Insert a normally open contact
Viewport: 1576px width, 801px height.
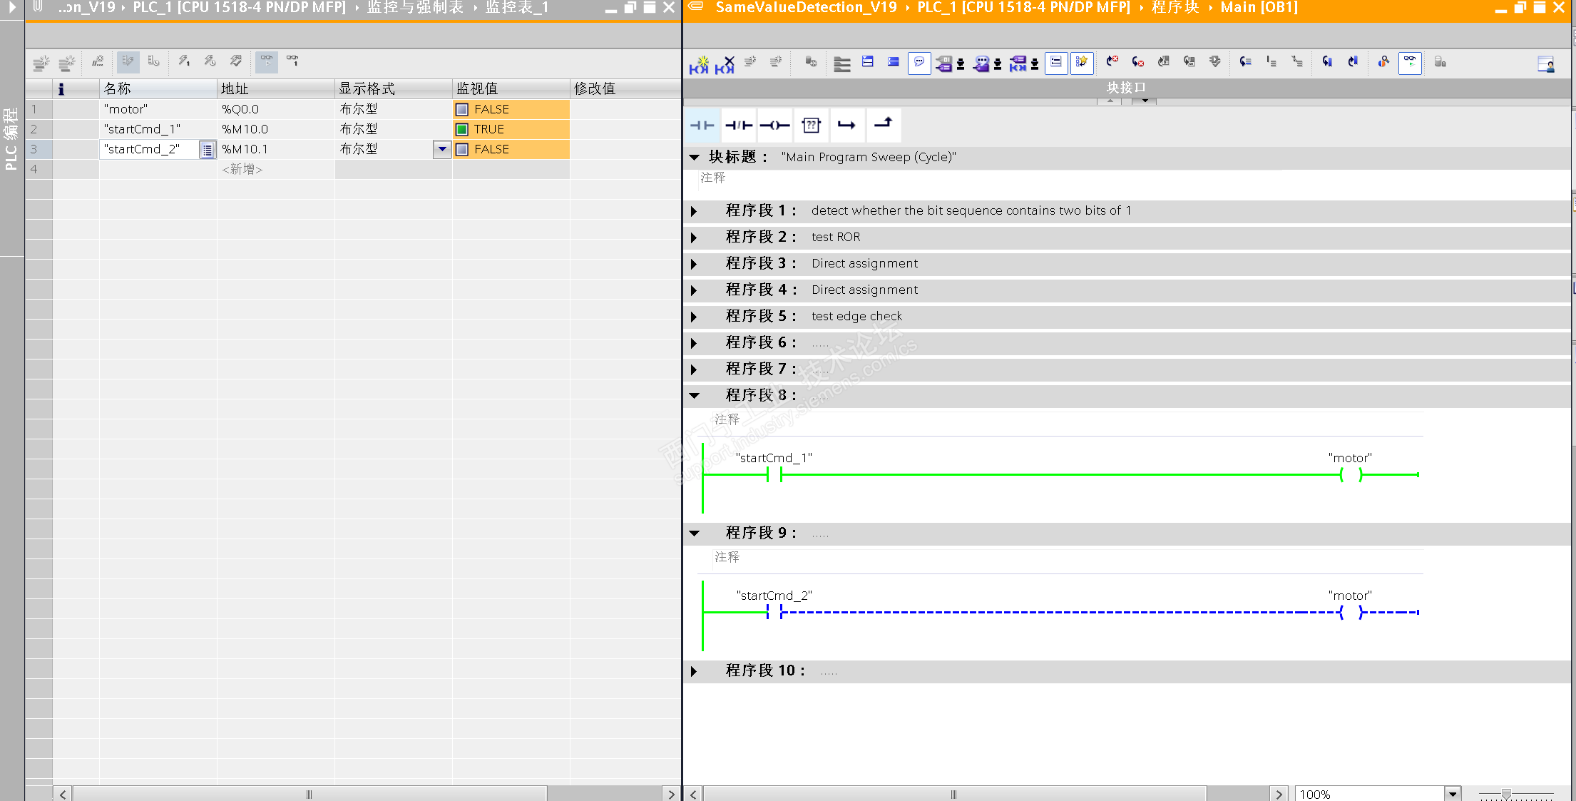[702, 126]
